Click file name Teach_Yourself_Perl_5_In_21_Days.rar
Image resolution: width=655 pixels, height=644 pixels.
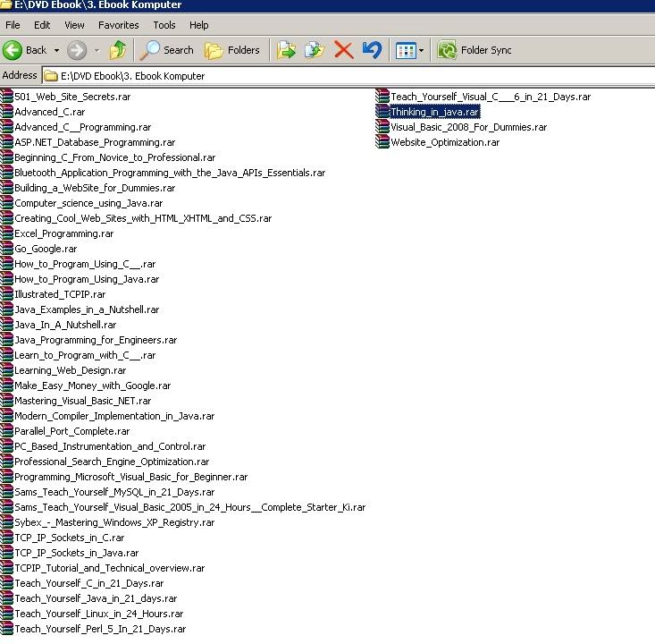(x=100, y=629)
